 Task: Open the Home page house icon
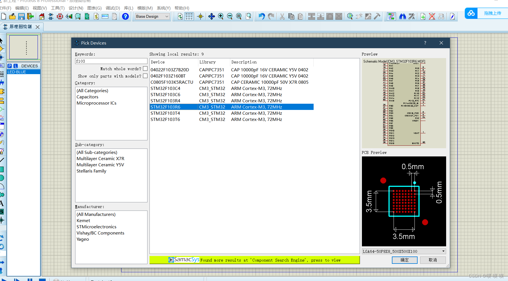(42, 16)
